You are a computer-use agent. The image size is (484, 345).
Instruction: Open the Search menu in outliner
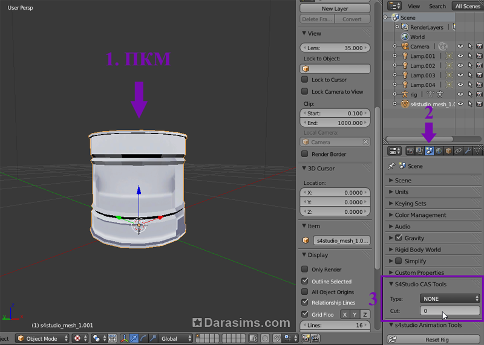437,6
